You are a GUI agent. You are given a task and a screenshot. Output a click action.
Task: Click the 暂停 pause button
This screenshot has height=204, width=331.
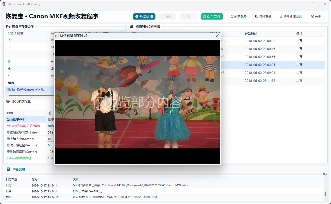(x=168, y=16)
